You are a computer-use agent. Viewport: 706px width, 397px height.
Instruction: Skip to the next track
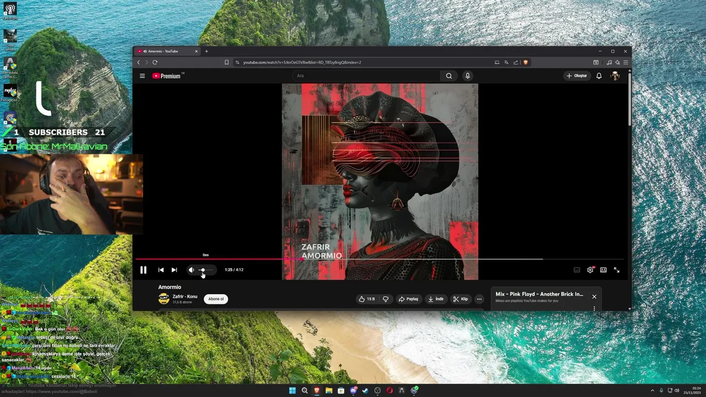pyautogui.click(x=174, y=270)
